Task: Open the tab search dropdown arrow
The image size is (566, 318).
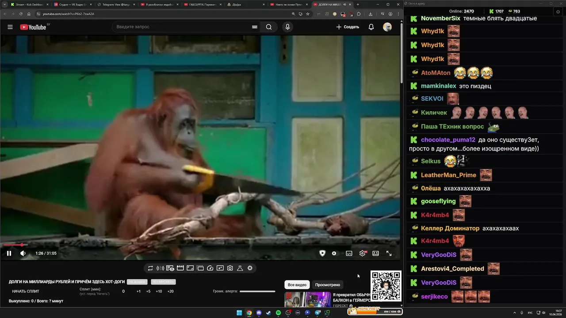Action: coord(4,4)
